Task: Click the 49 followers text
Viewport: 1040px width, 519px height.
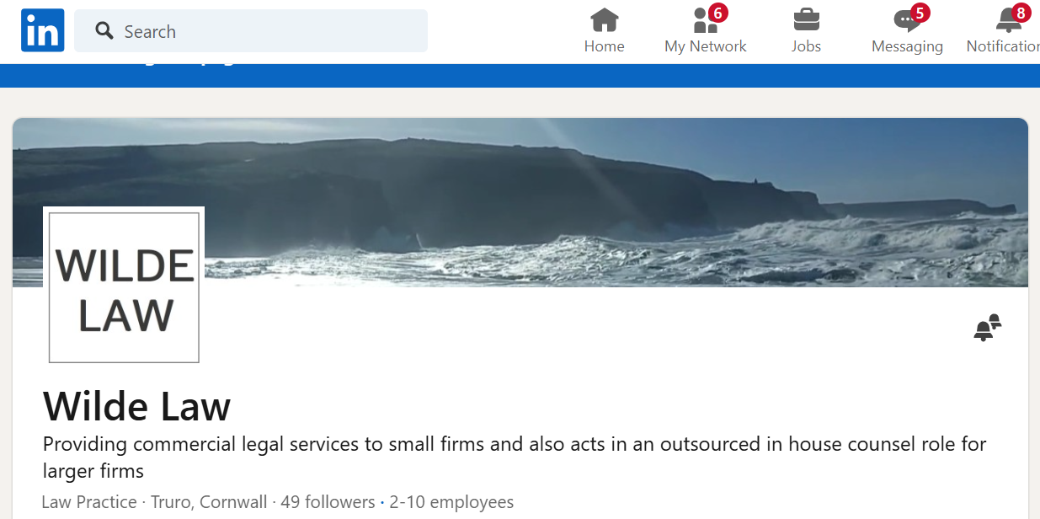Action: pyautogui.click(x=328, y=502)
